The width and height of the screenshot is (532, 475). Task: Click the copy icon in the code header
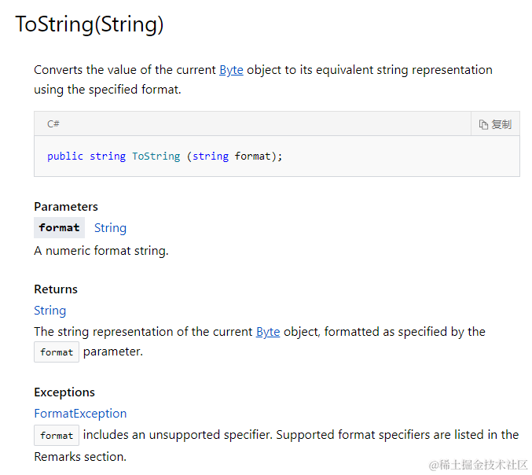484,124
